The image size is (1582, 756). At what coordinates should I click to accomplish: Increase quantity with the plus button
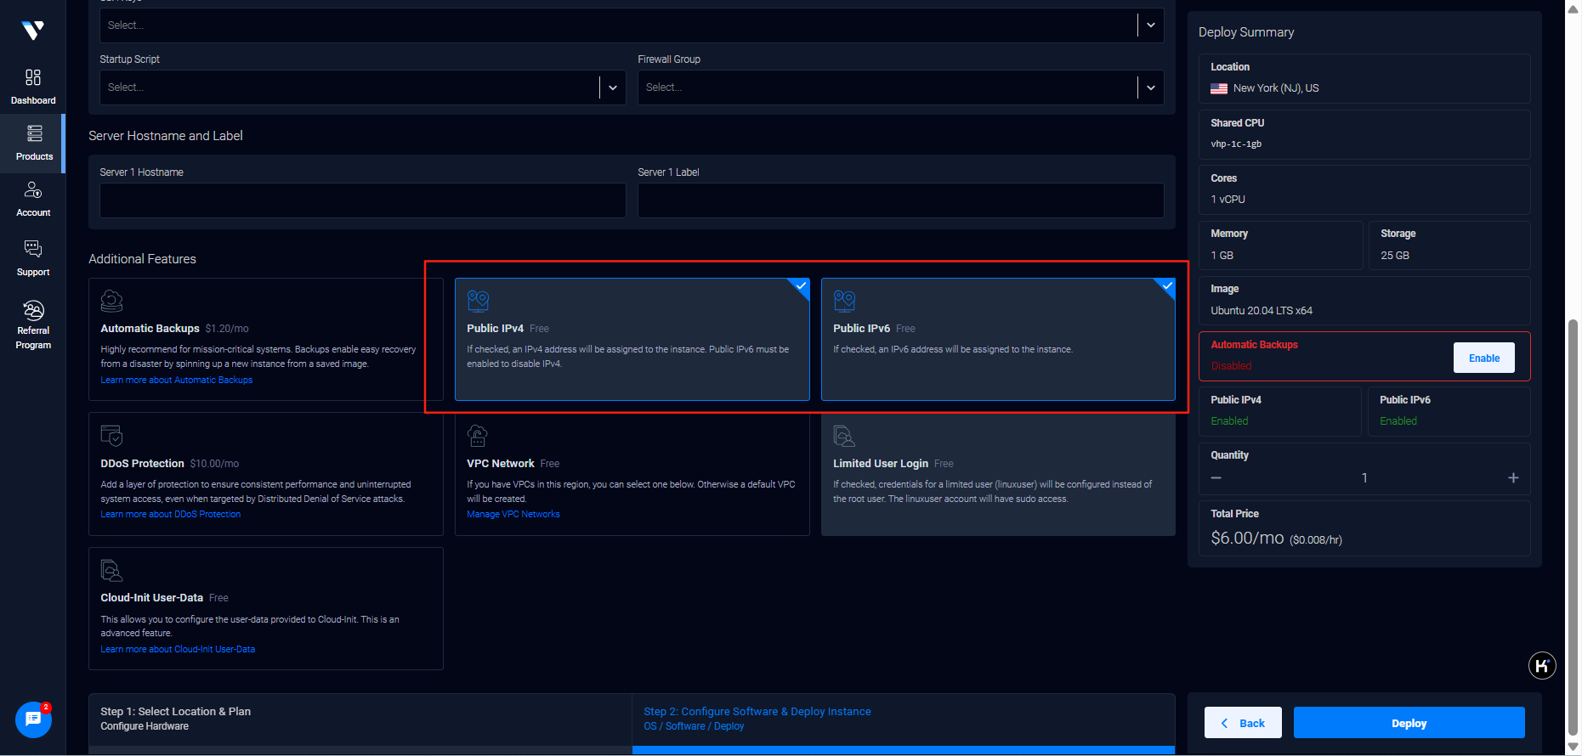(1512, 478)
